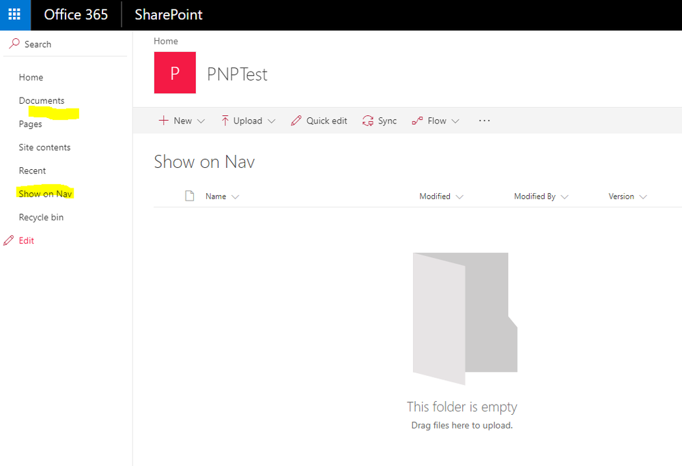Click the search magnifier icon
The width and height of the screenshot is (682, 466).
tap(14, 44)
